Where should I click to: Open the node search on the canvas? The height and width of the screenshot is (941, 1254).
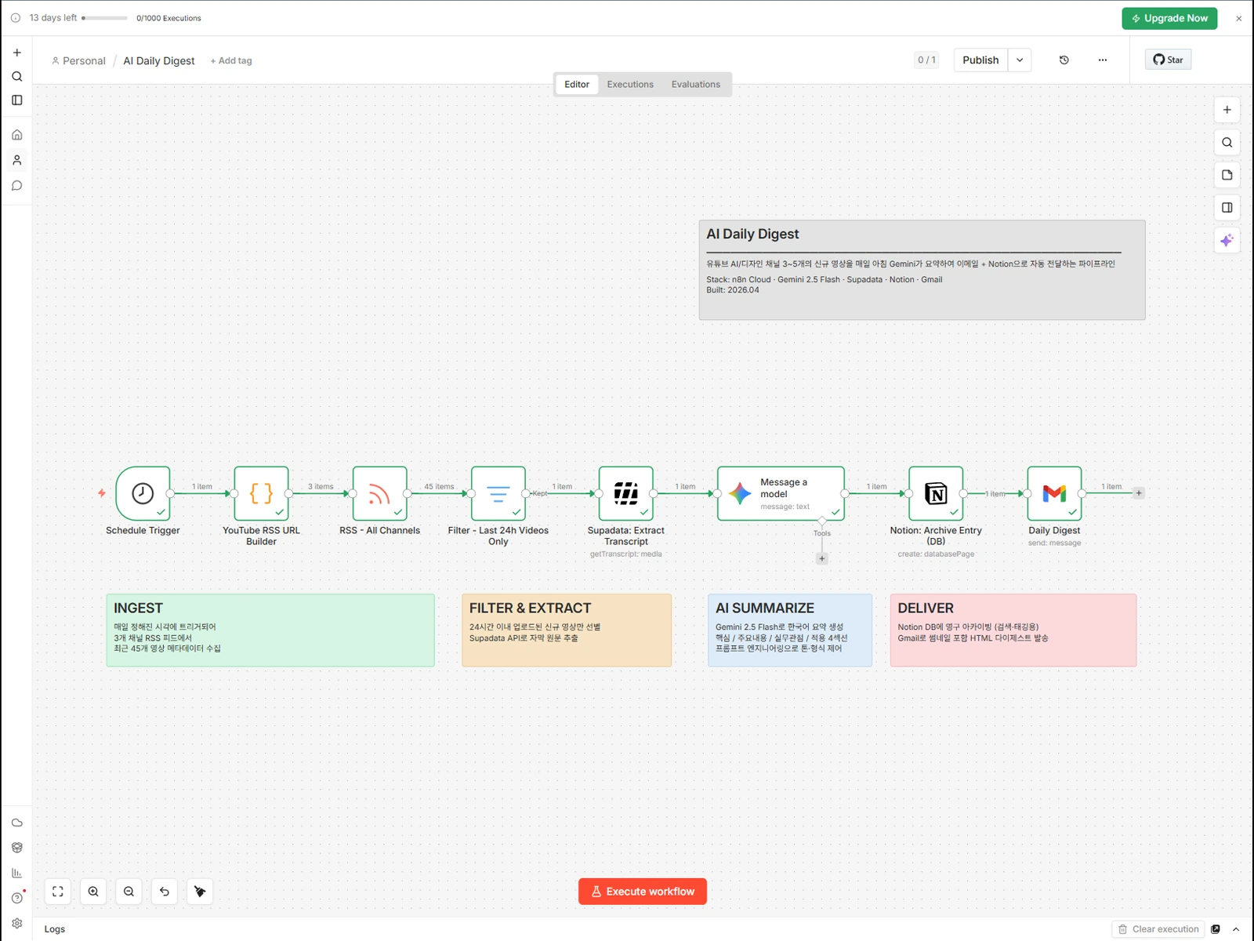1227,143
